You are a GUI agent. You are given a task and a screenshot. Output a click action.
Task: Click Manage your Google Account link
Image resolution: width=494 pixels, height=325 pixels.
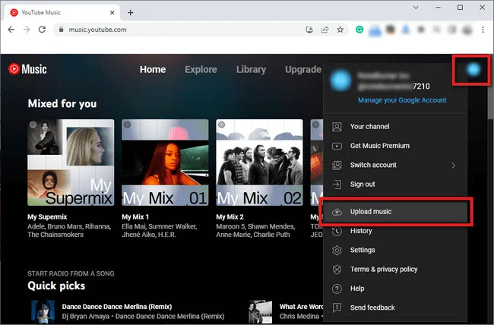click(x=402, y=100)
